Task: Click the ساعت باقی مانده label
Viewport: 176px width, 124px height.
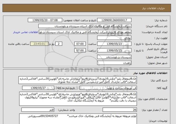Action: (x=19, y=44)
